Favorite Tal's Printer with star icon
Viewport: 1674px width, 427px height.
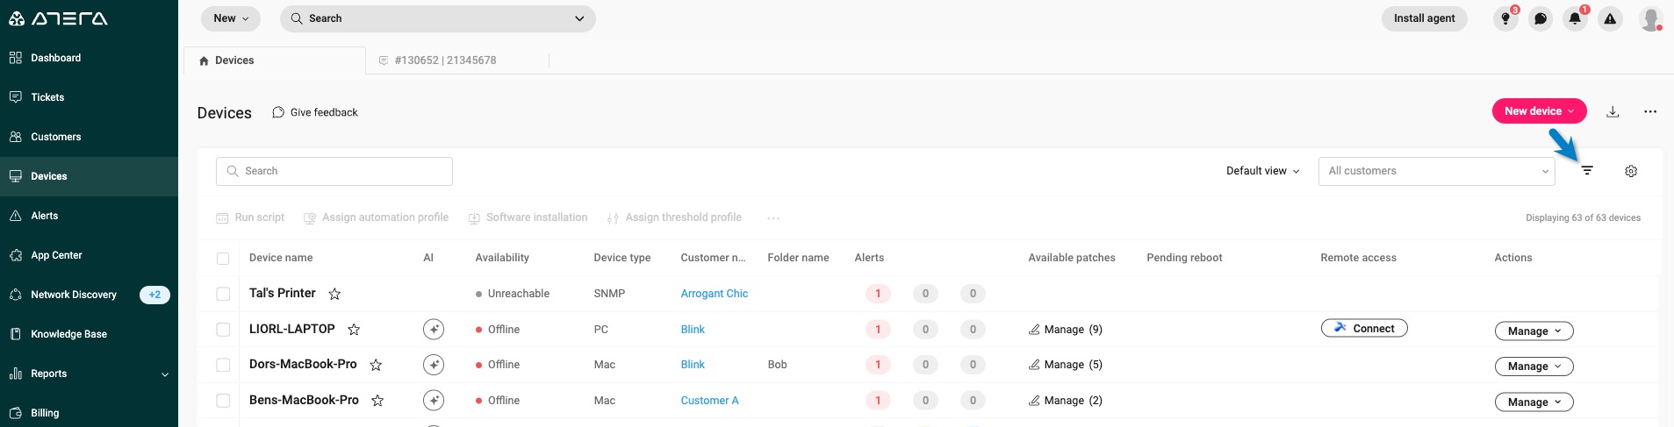pyautogui.click(x=334, y=294)
